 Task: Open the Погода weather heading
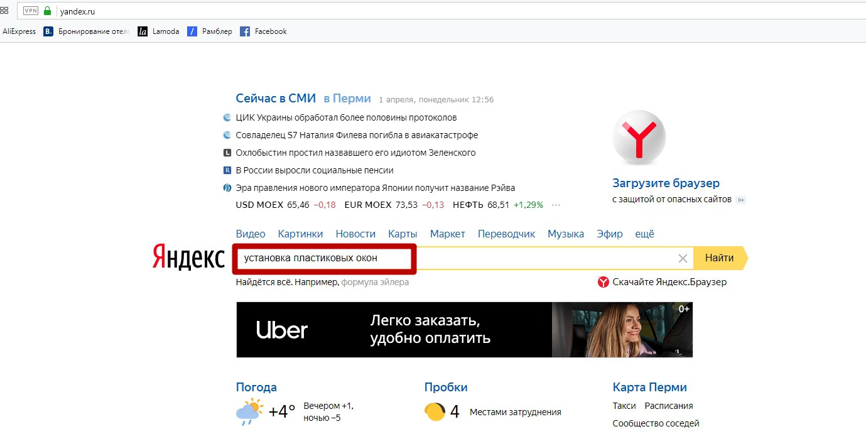256,387
